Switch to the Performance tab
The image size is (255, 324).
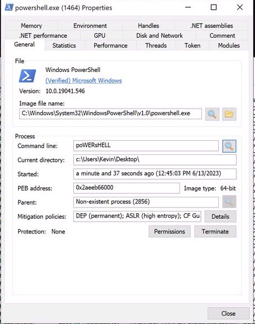point(111,45)
